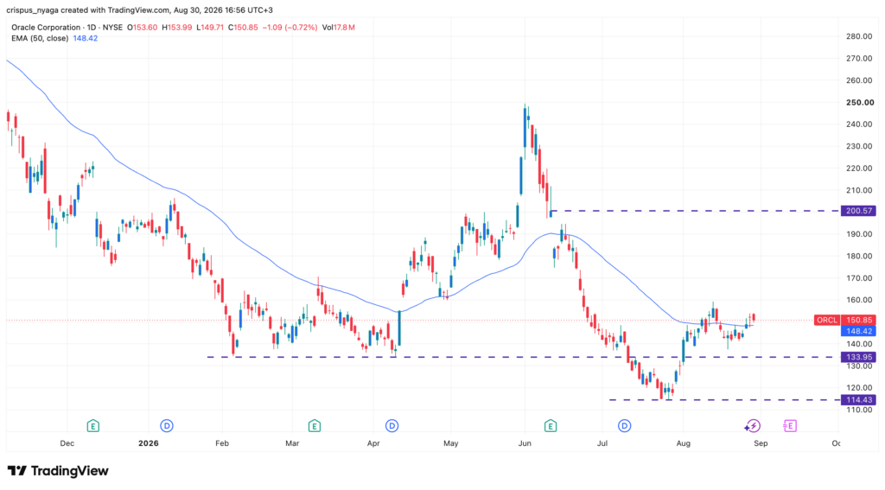The width and height of the screenshot is (885, 490).
Task: Click the purple lightning event icon before Sep
Action: (x=753, y=426)
